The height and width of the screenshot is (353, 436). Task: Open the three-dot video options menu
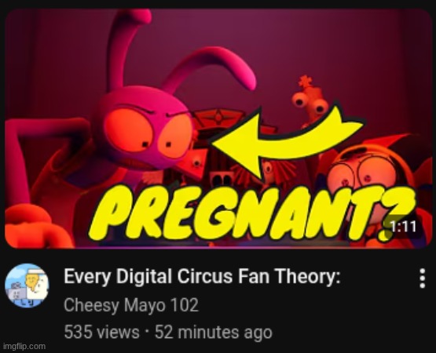point(422,278)
